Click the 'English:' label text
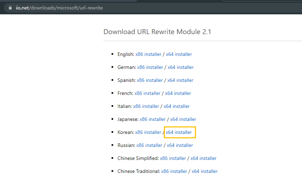 [x=126, y=54]
